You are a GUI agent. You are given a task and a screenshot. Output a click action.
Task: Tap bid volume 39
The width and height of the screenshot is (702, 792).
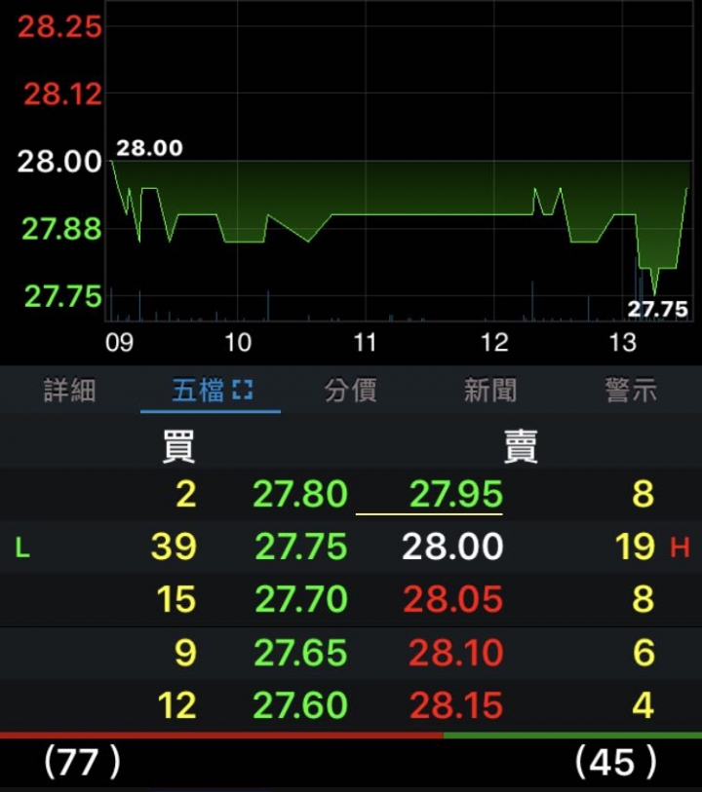tap(174, 547)
